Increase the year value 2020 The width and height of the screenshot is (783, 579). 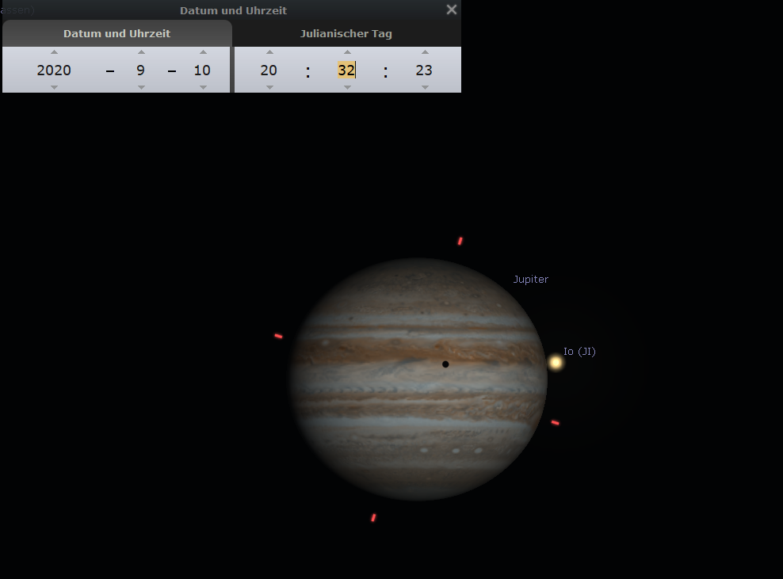coord(54,52)
